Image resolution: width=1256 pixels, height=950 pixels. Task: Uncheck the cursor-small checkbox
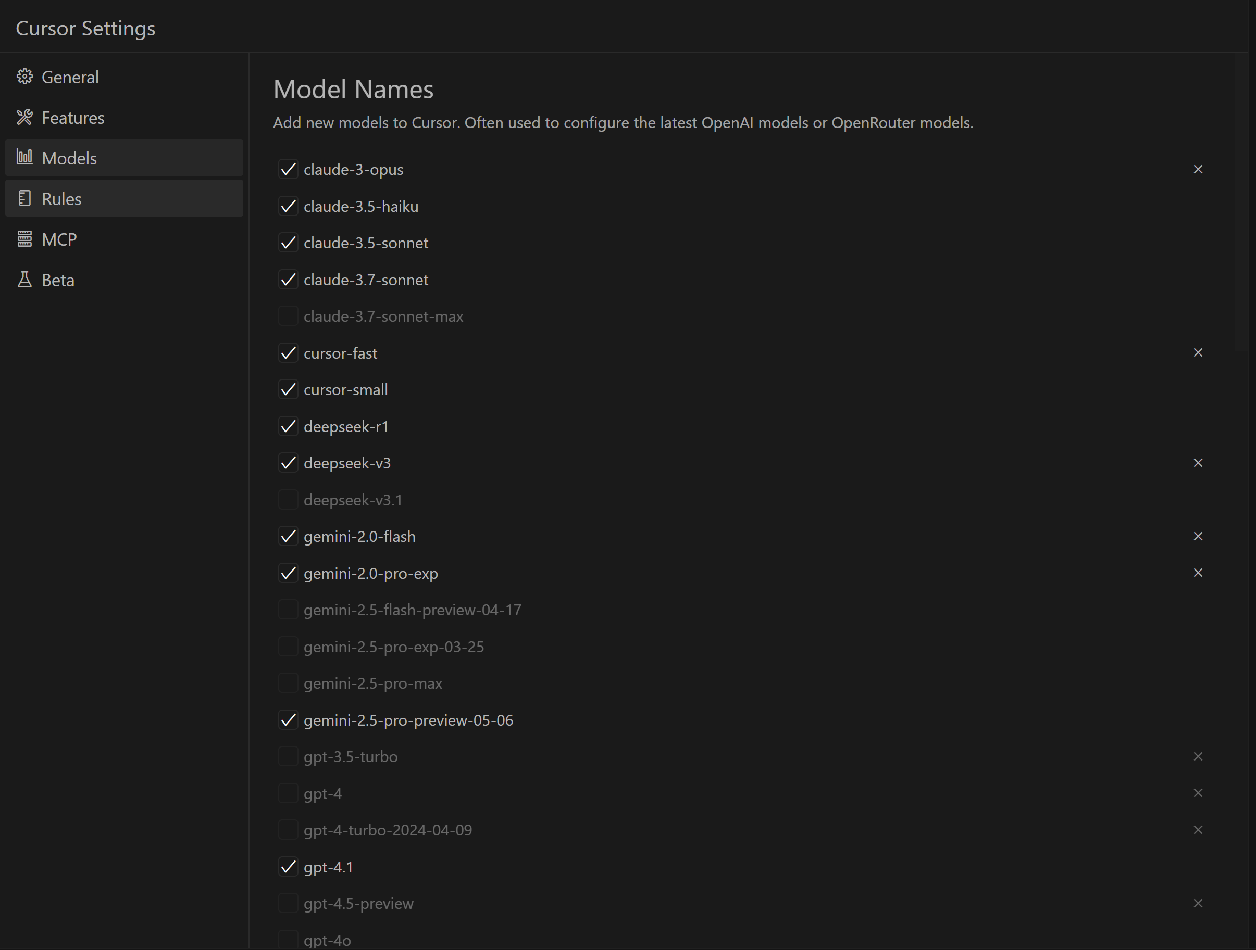[289, 390]
